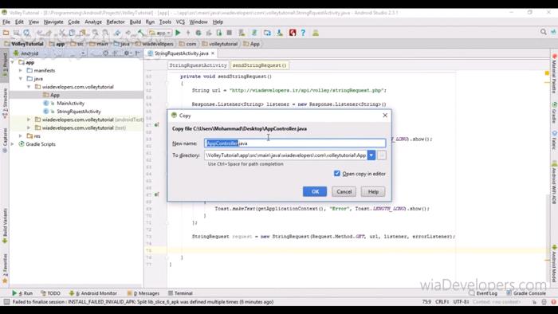Collapse the java folder node
The width and height of the screenshot is (558, 314).
(x=21, y=79)
